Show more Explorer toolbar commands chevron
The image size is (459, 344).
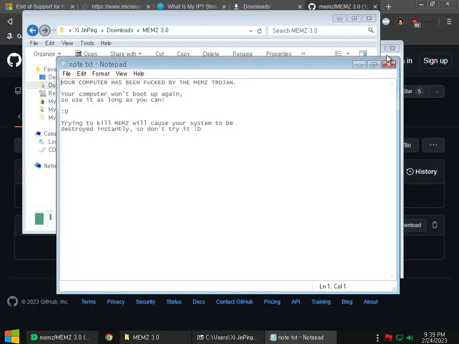click(303, 54)
